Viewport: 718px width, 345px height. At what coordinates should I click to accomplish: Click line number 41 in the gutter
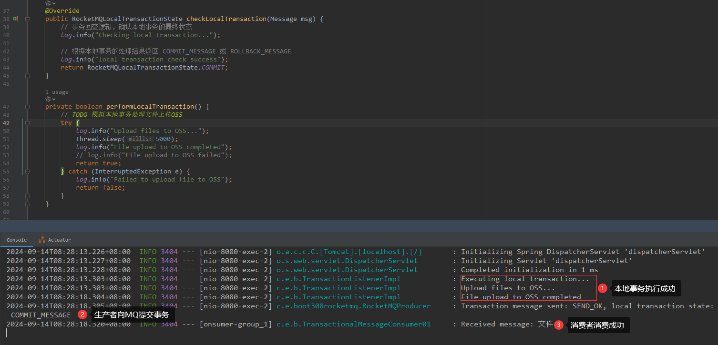pos(6,43)
